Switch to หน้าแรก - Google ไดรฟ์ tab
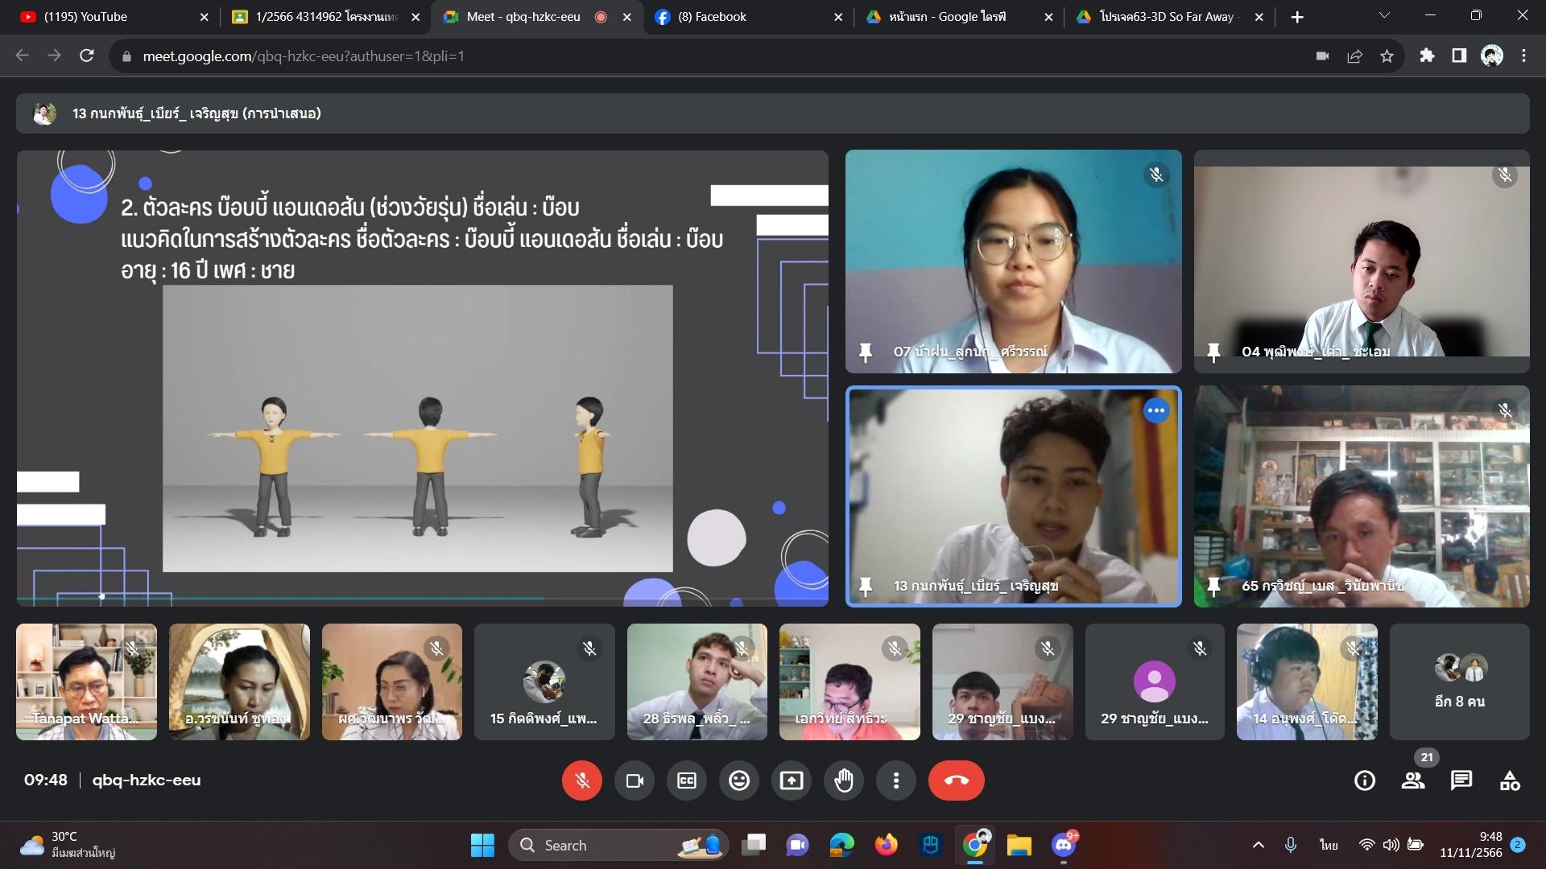 958,17
